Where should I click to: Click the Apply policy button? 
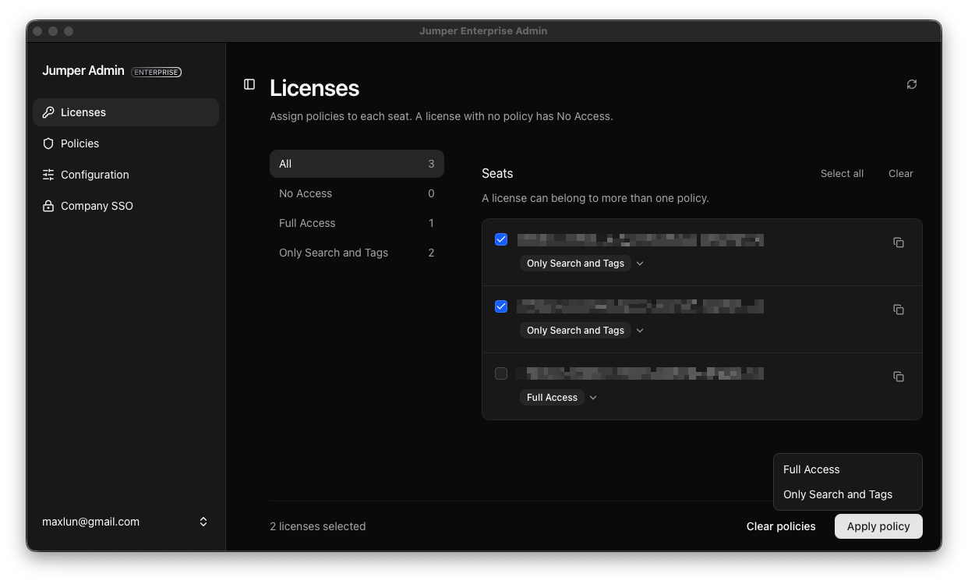tap(878, 526)
